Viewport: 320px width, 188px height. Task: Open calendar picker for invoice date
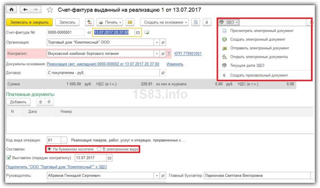pyautogui.click(x=138, y=33)
